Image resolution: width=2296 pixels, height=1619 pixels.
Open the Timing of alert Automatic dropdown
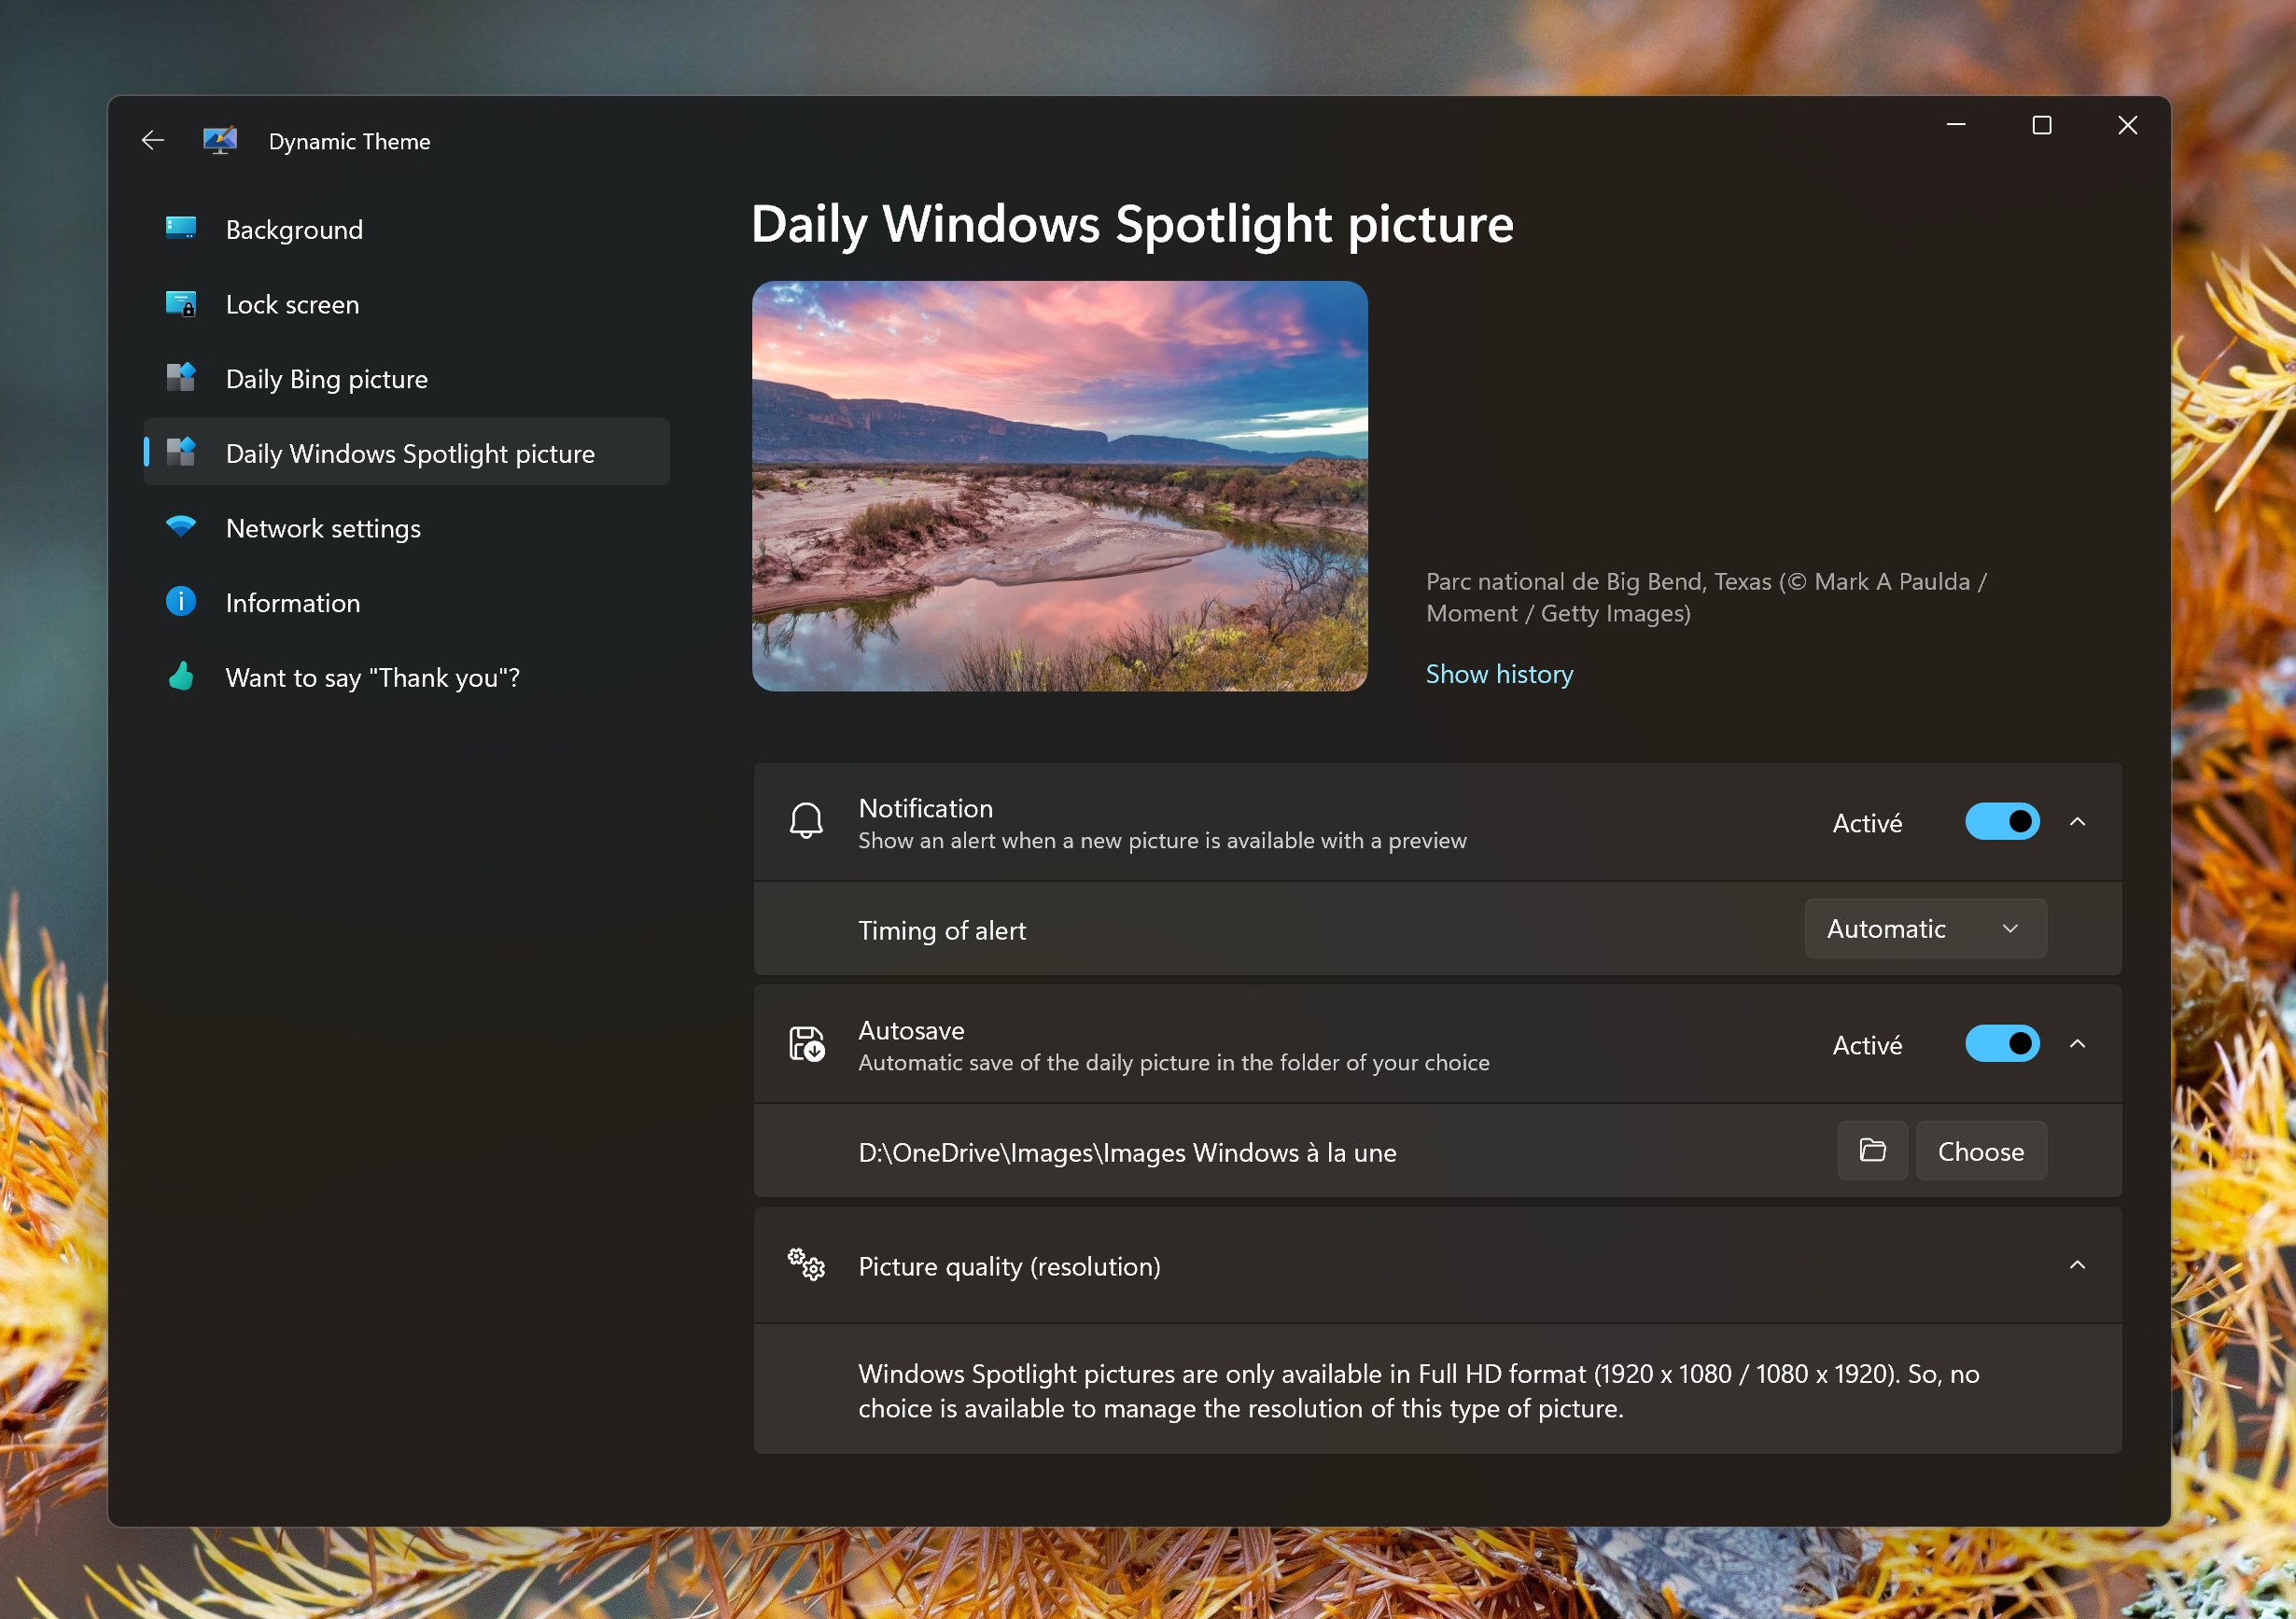pos(1925,929)
